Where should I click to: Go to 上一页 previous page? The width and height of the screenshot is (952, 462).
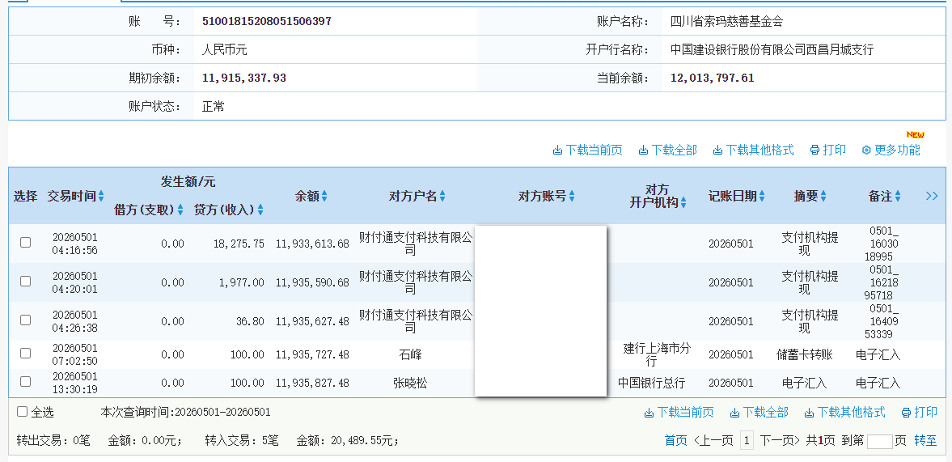tap(713, 441)
